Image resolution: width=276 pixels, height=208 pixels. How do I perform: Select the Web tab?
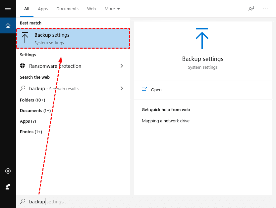point(91,9)
